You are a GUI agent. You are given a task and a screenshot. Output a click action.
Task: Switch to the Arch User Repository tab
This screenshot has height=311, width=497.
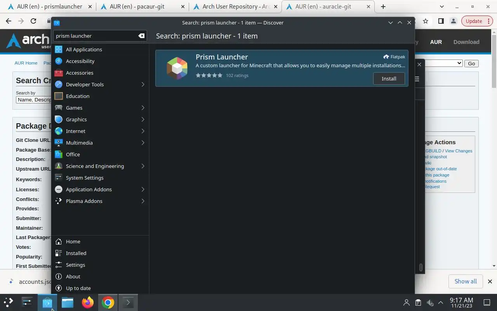(235, 7)
